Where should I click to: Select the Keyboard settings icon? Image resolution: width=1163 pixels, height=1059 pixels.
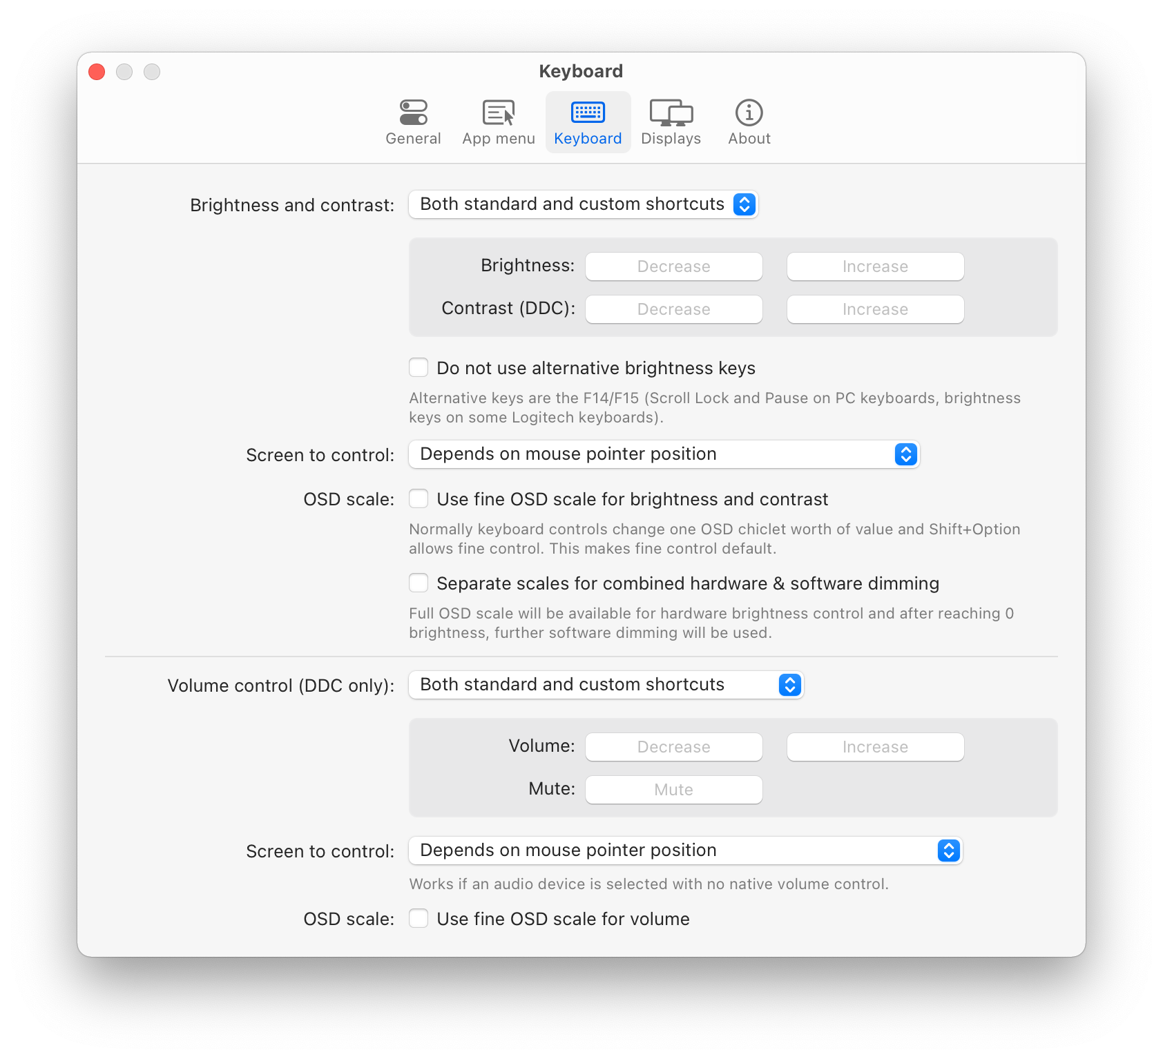[x=588, y=122]
